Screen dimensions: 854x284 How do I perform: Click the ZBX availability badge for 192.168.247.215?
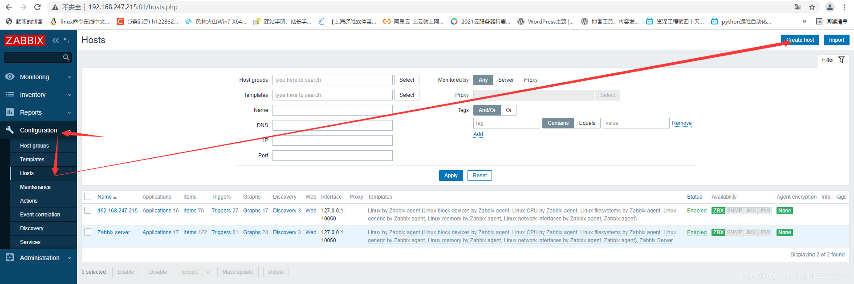[718, 211]
